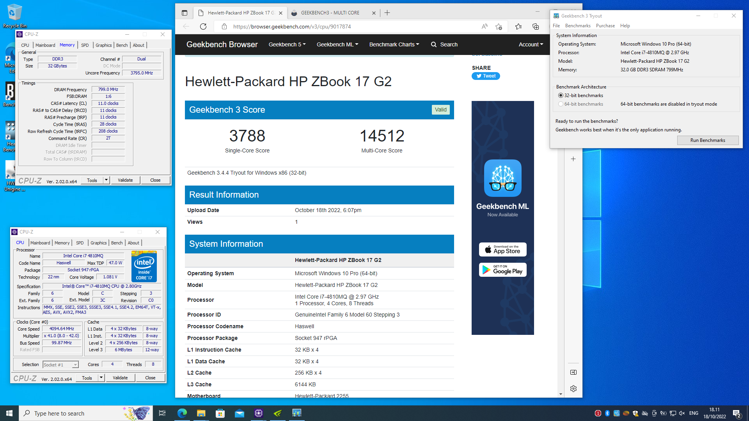Screen dimensions: 749x421
Task: Expand Geekbench ML dropdown menu
Action: click(x=337, y=44)
